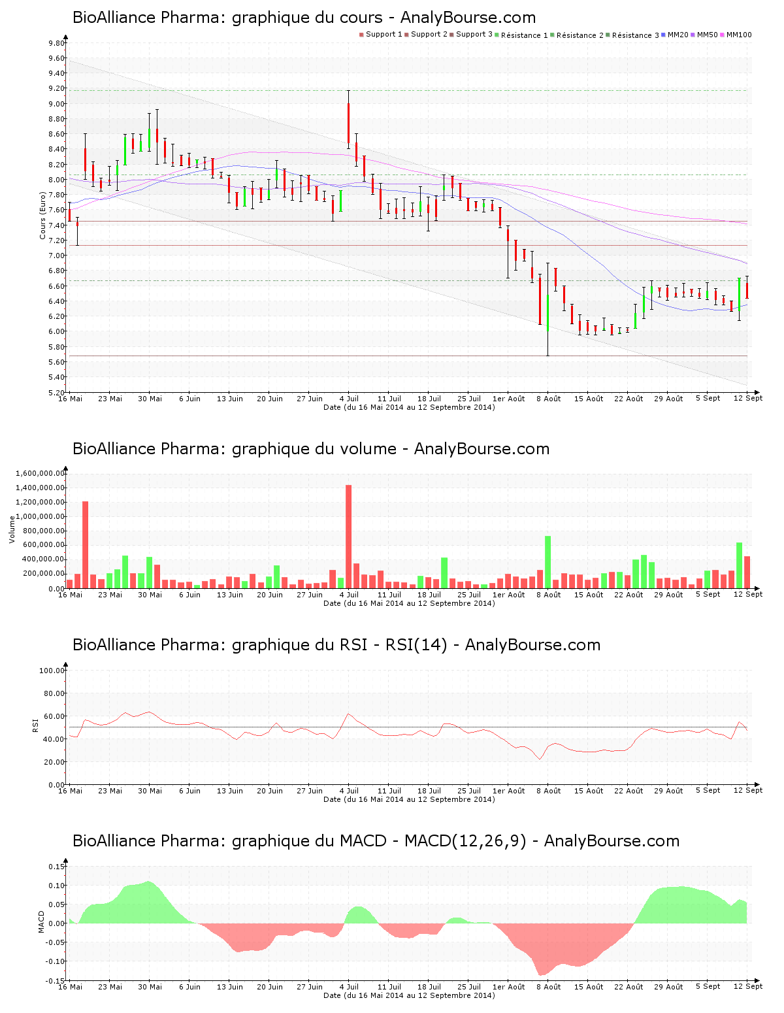Click the 0.15 value on MACD axis

click(56, 867)
